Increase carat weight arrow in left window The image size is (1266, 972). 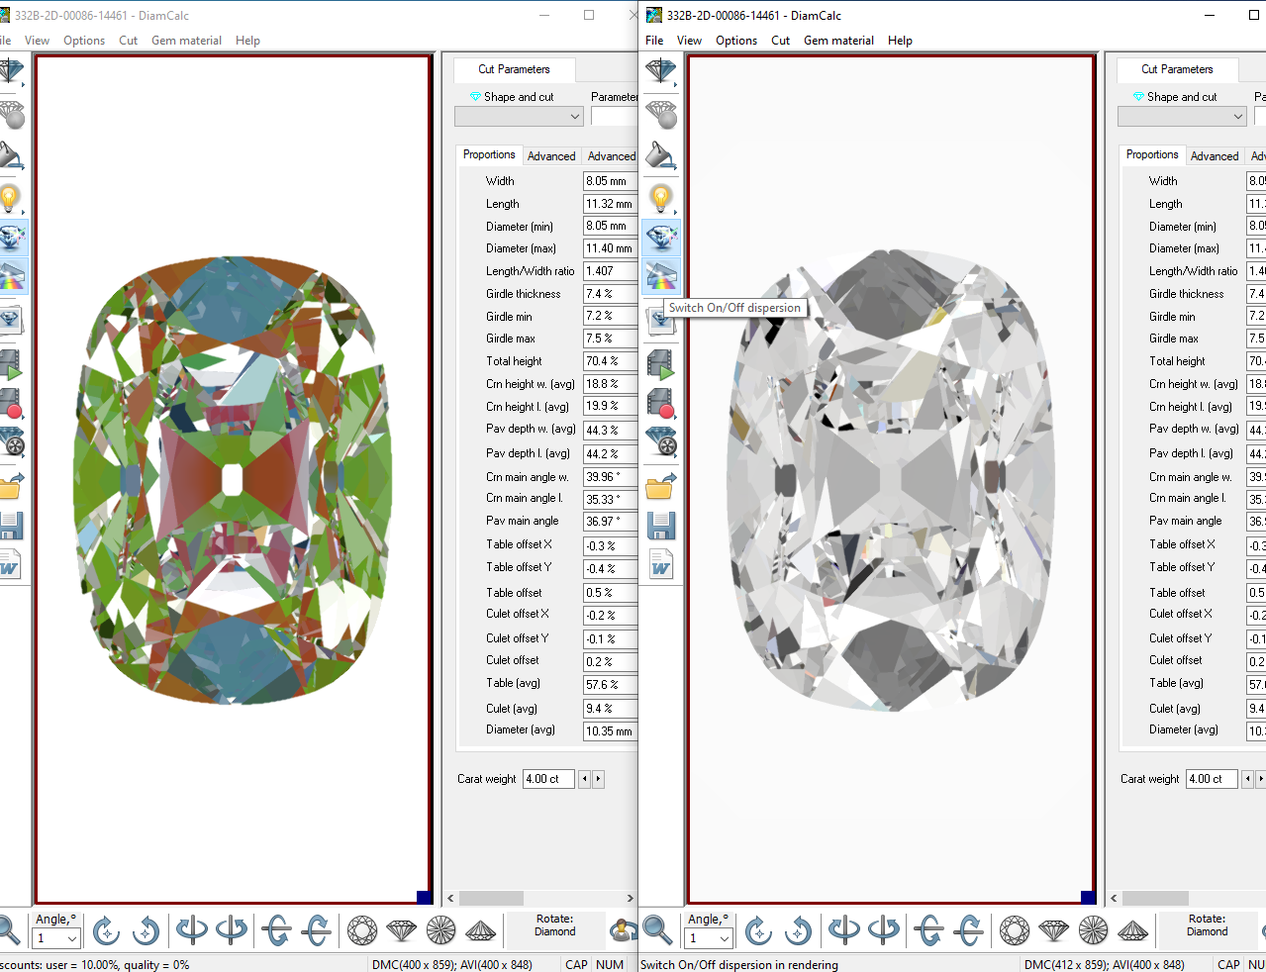tap(598, 779)
